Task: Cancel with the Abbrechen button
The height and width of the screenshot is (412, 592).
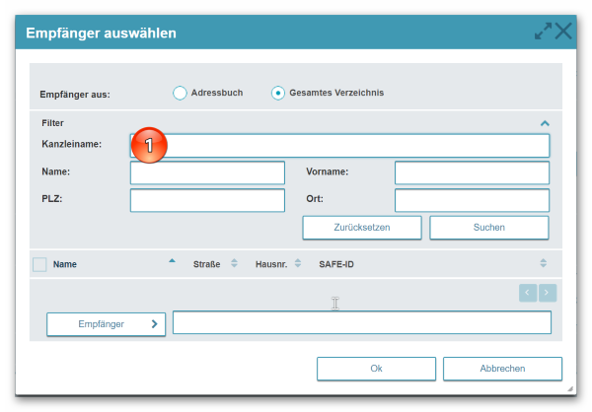Action: [502, 369]
